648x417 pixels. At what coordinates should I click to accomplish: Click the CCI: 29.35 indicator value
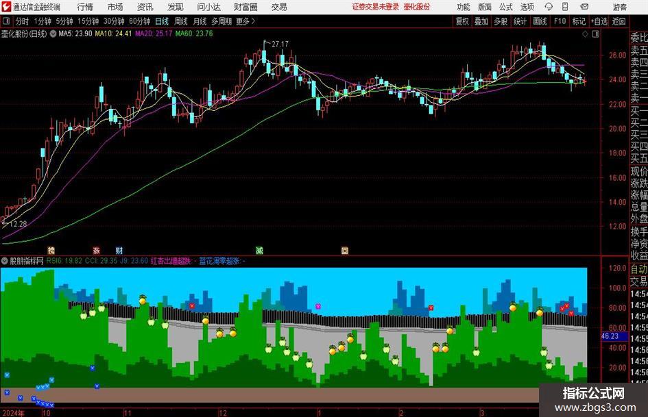tap(101, 261)
